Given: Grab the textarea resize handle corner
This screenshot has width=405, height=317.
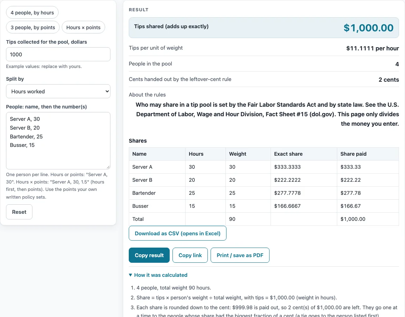Looking at the screenshot, I should point(108,167).
